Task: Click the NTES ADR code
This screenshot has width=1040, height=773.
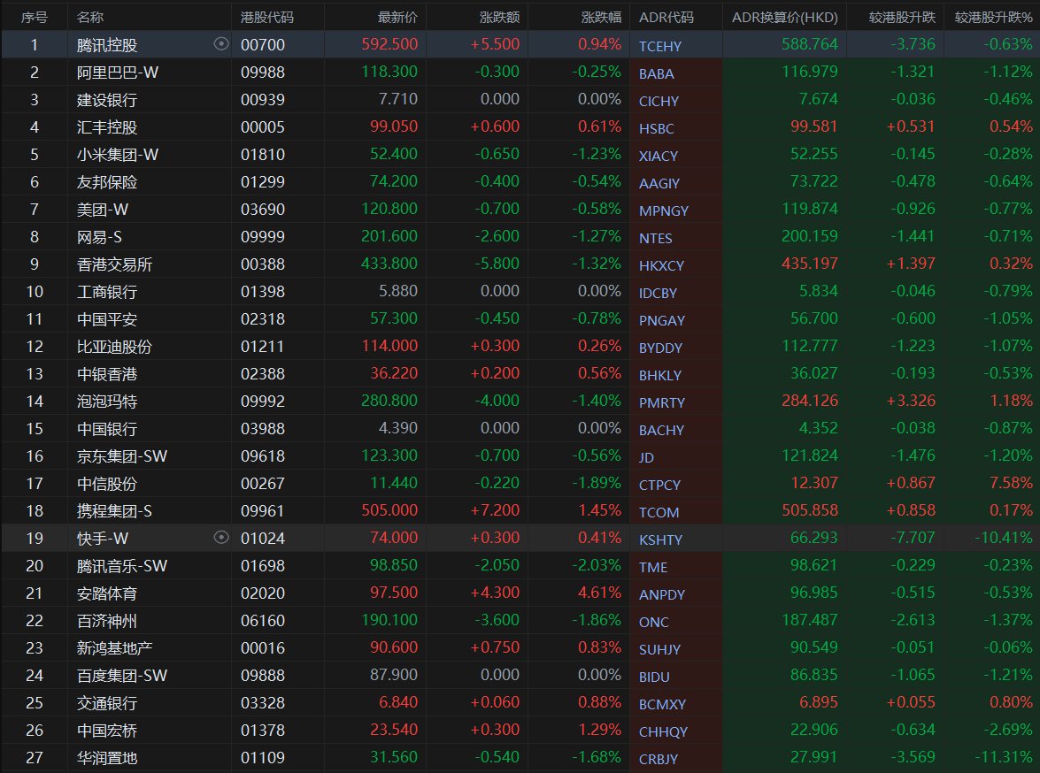Action: pyautogui.click(x=656, y=238)
